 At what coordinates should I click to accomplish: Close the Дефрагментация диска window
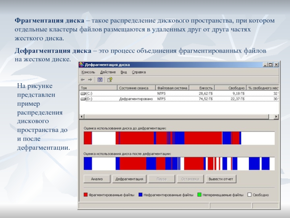tap(276, 65)
